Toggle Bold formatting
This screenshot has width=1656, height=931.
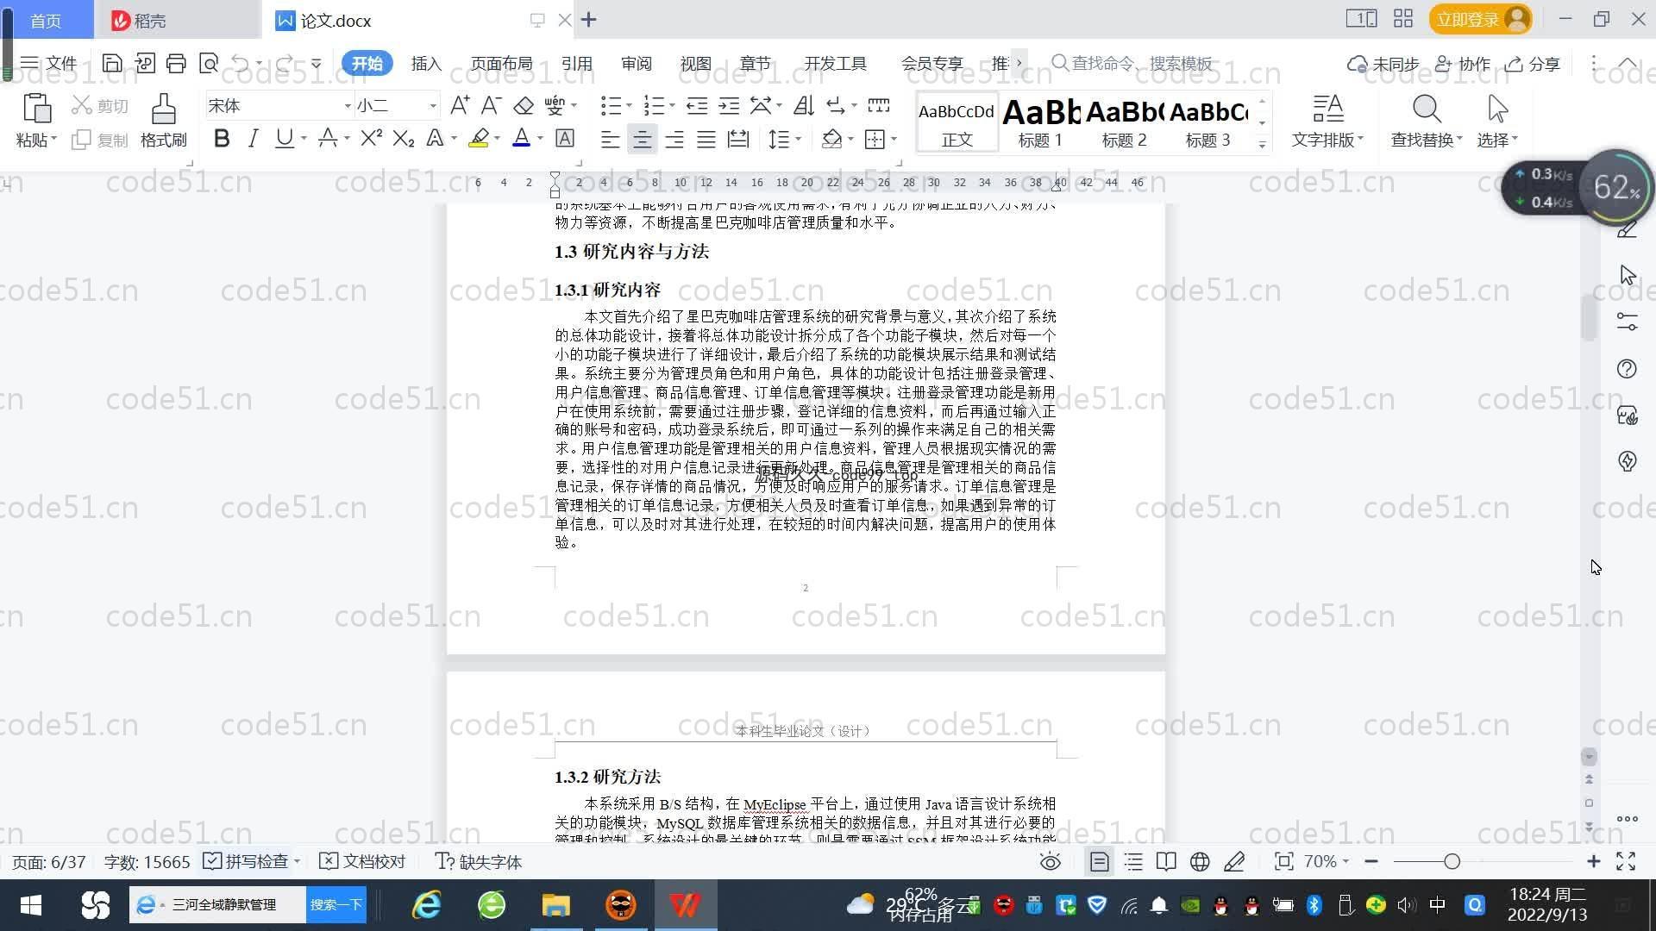coord(222,138)
